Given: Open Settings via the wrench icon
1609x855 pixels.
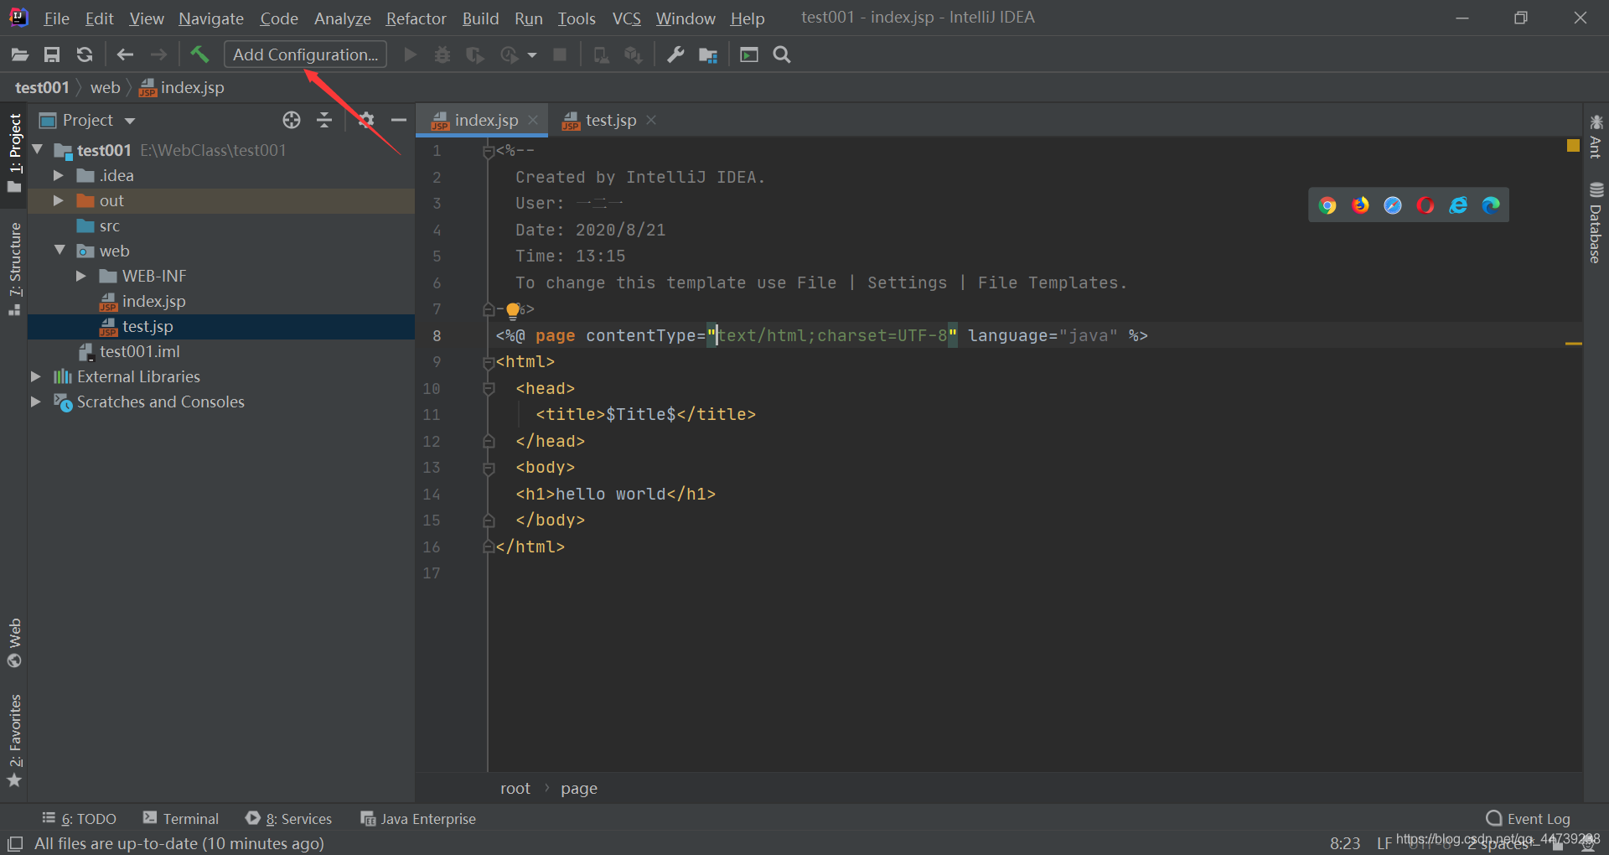Looking at the screenshot, I should tap(675, 54).
